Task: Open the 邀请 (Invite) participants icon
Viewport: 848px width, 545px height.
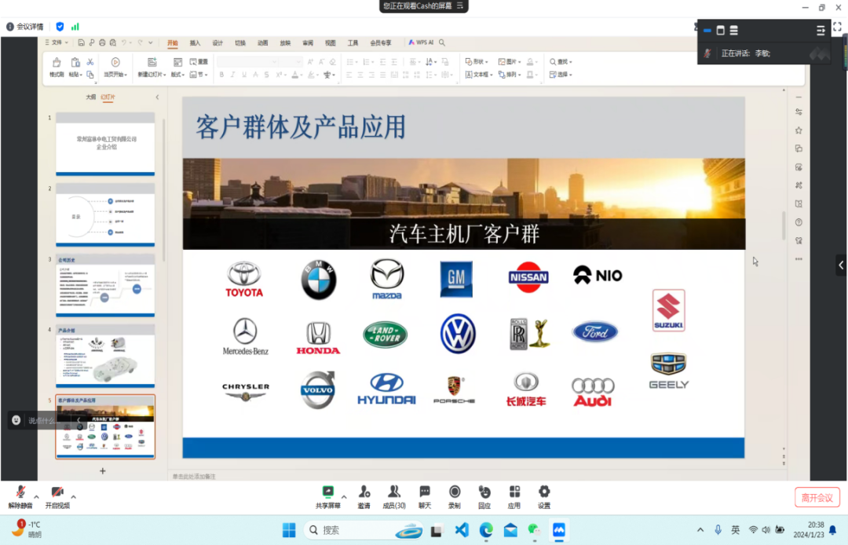Action: [x=364, y=492]
